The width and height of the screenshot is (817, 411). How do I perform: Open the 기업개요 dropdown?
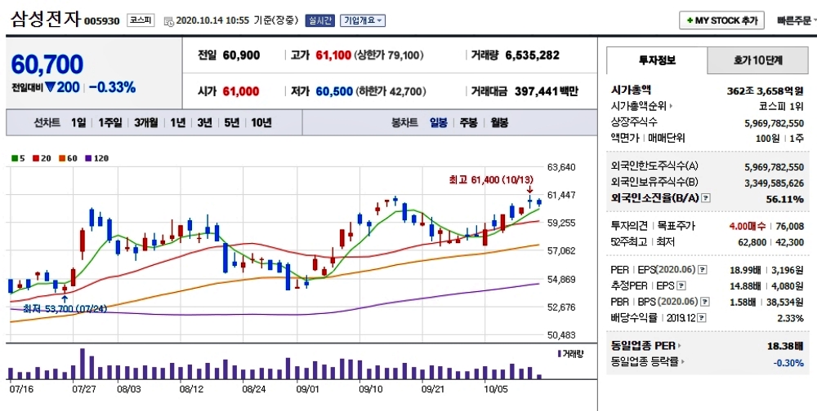pos(364,21)
